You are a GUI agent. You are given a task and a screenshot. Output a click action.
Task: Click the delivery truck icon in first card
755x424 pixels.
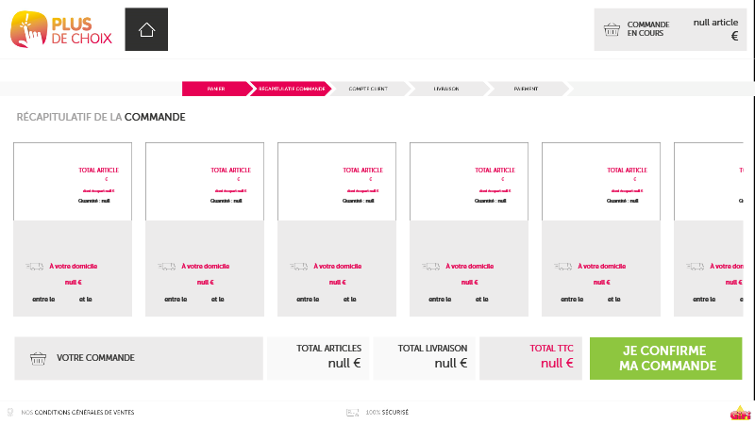pos(34,267)
